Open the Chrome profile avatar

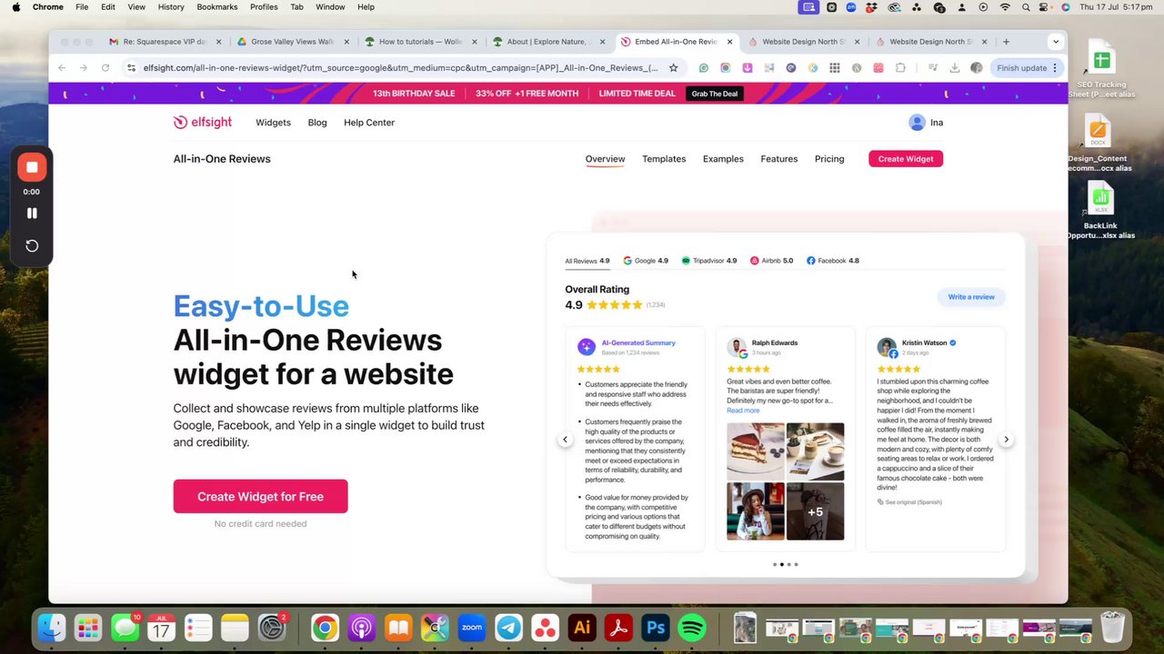pyautogui.click(x=976, y=67)
